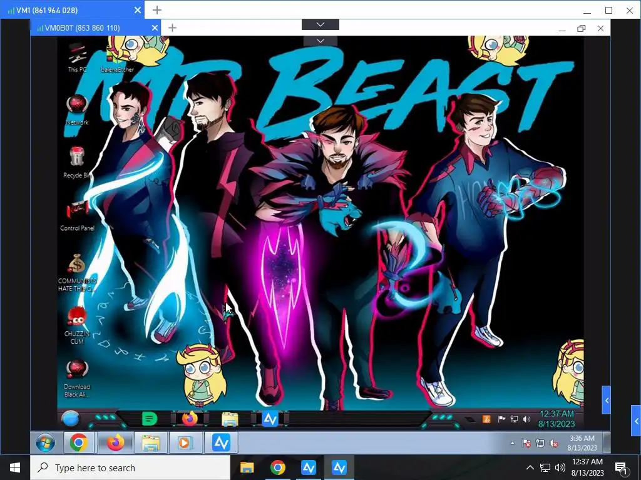Select the VM0B0T (853 860 110) tab

(95, 27)
